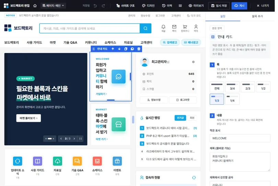Open 마켓 navigation item

click(53, 42)
